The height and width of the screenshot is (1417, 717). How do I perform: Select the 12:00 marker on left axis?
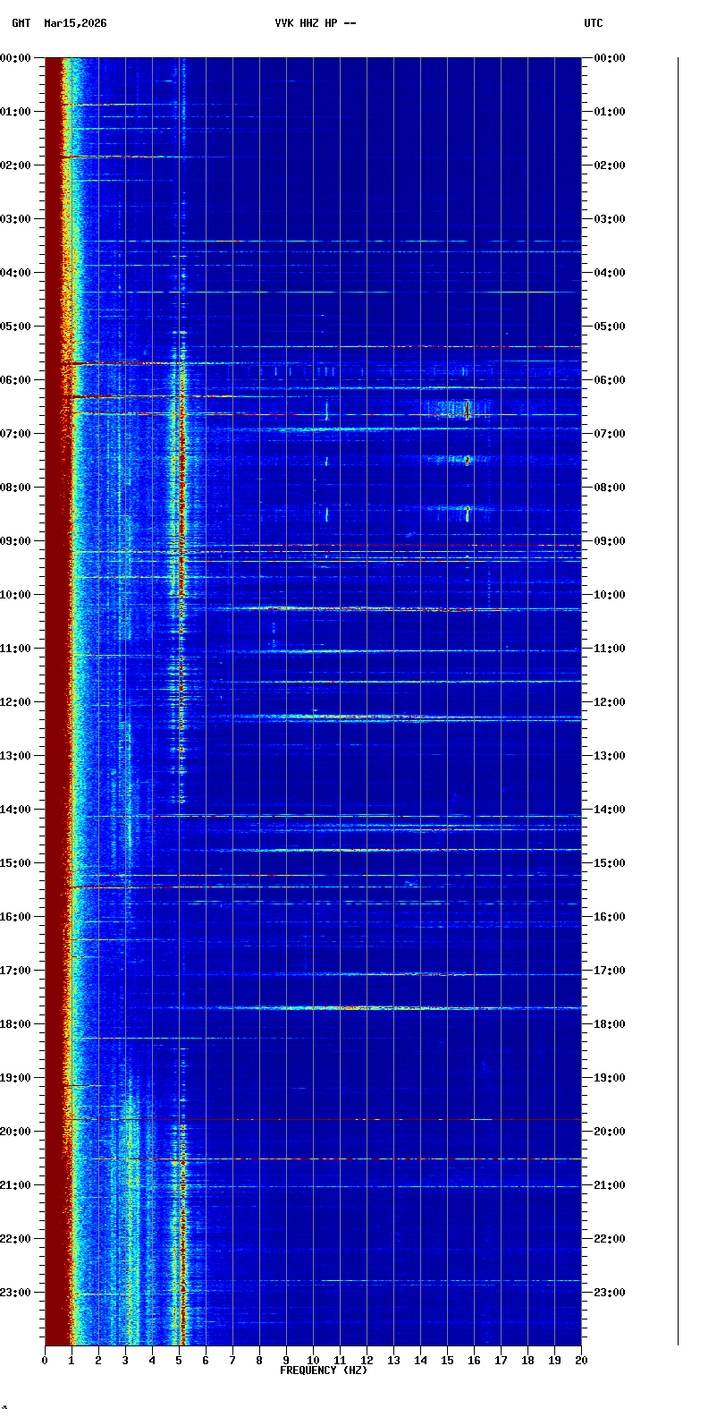(x=16, y=702)
